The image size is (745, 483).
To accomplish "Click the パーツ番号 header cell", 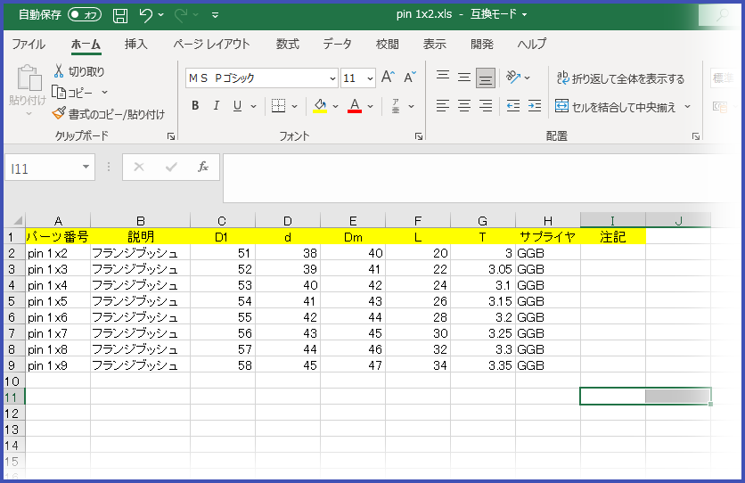I will pos(58,236).
